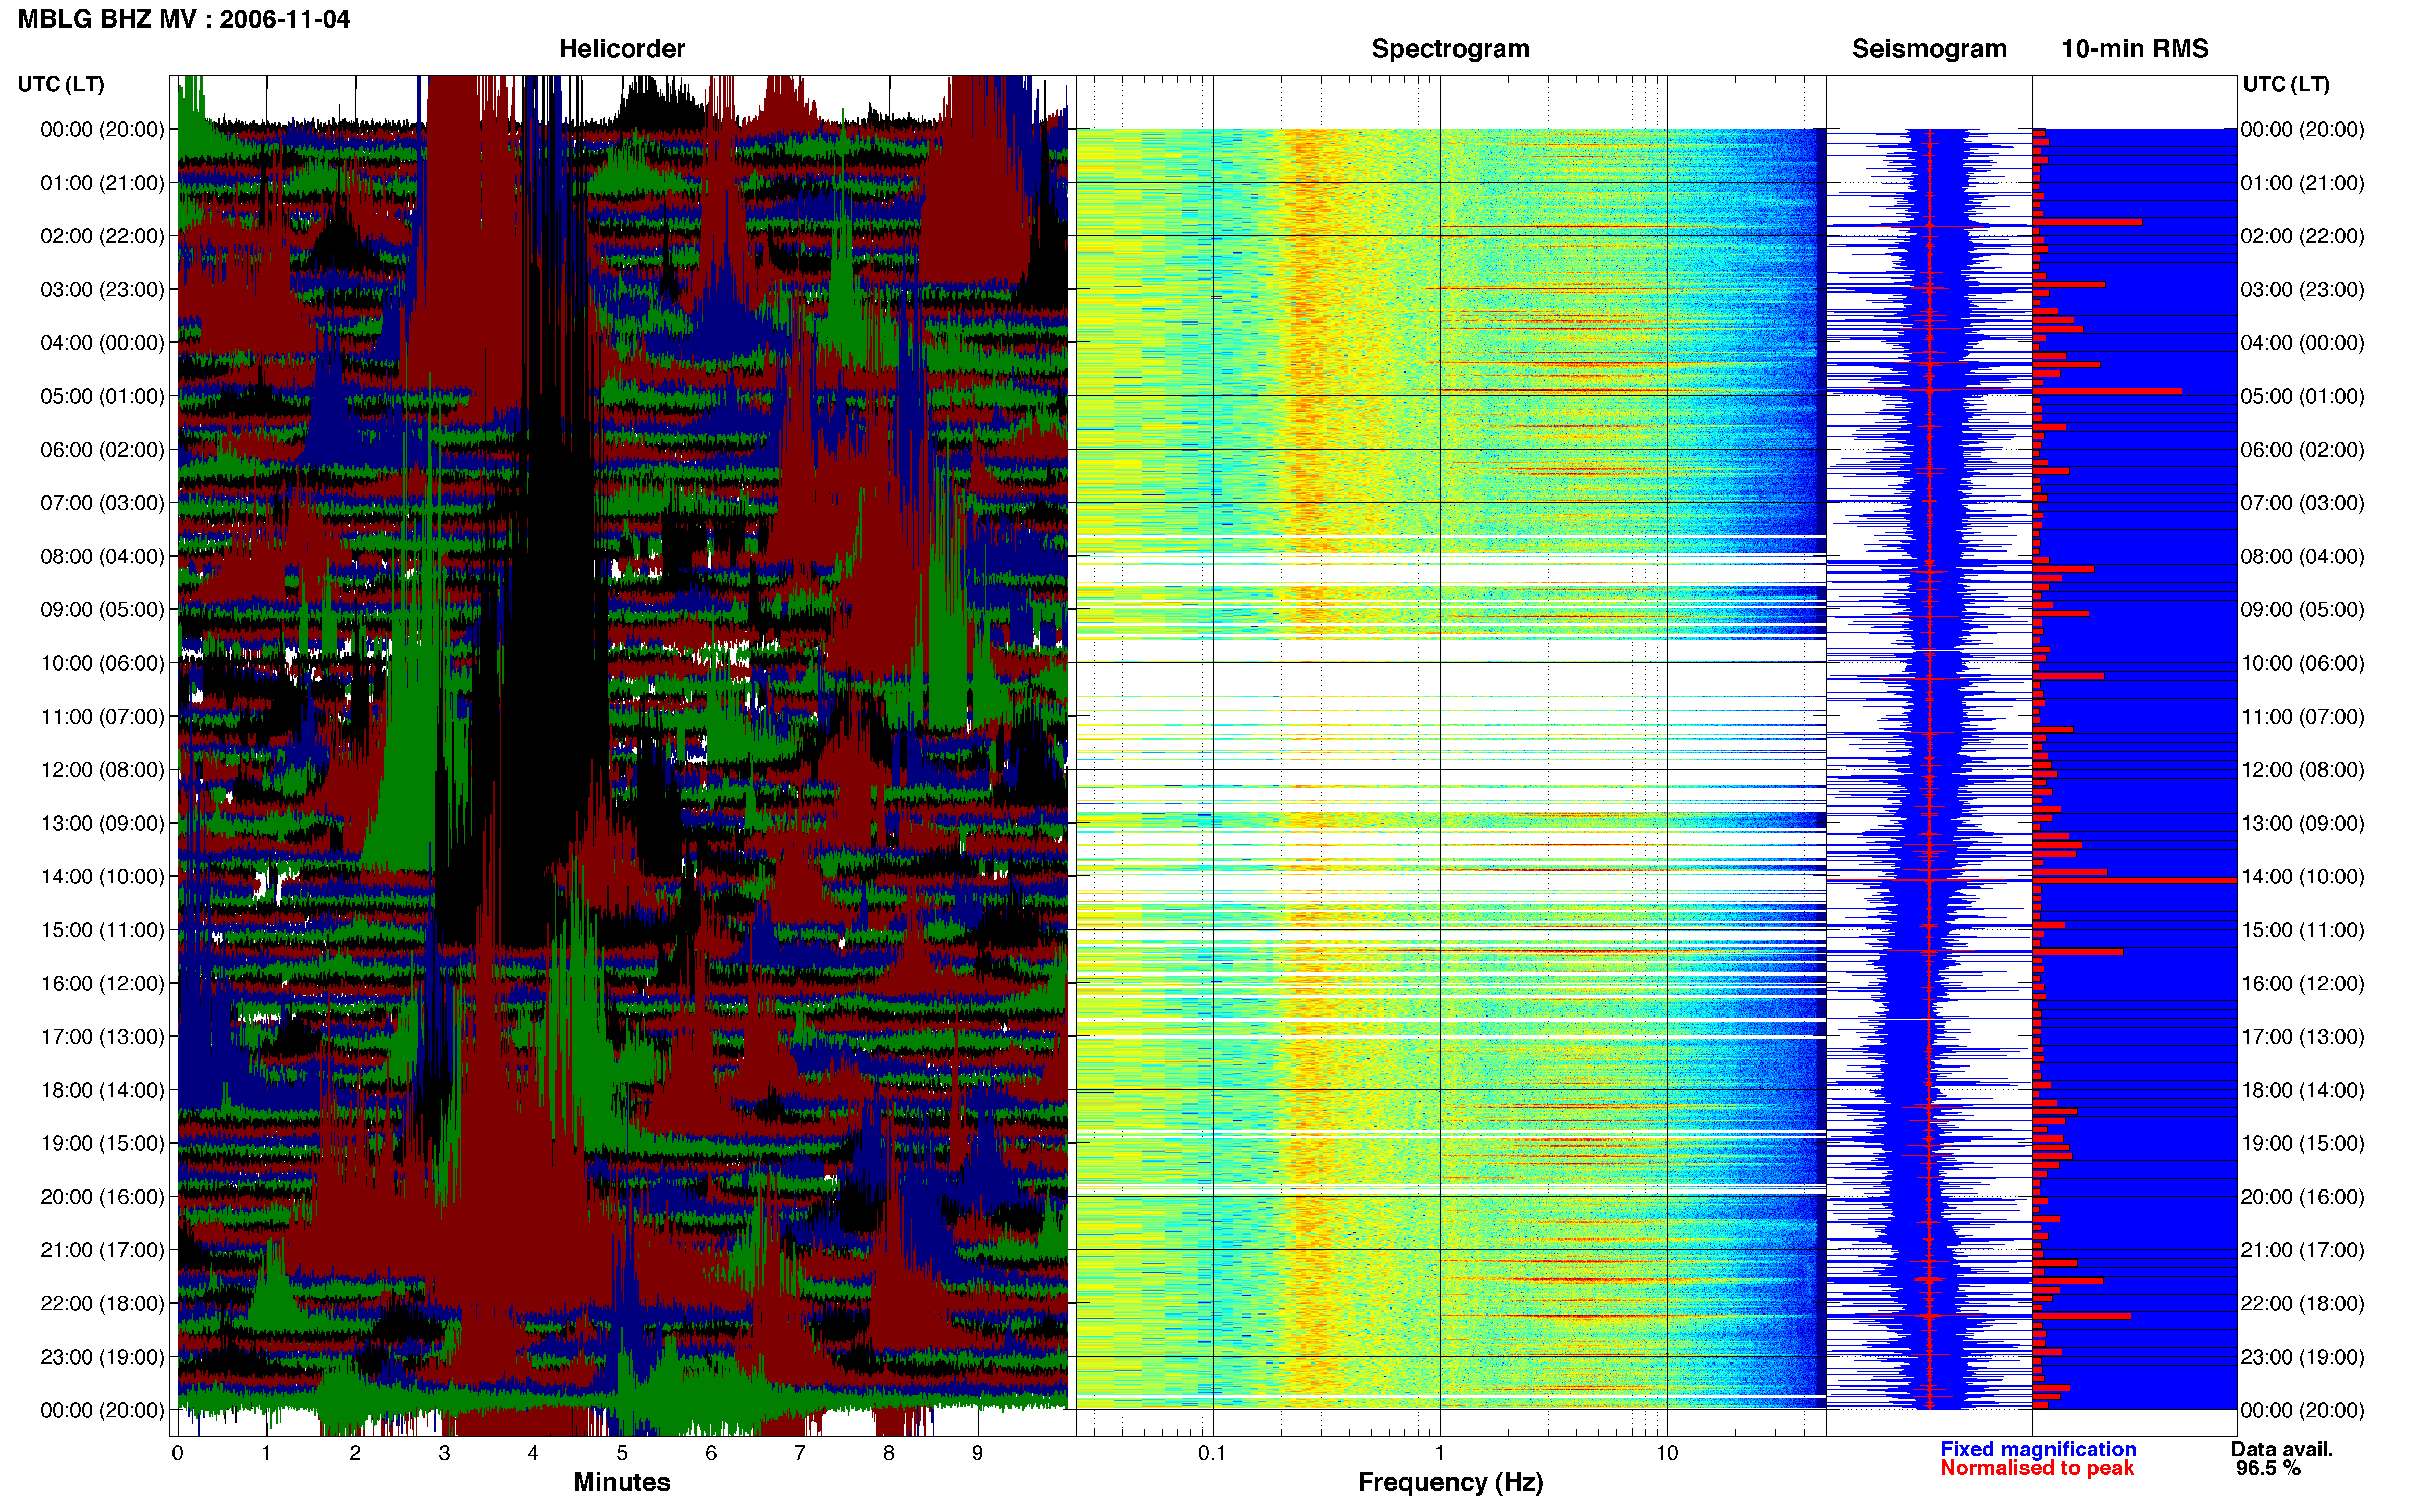Click the left '02:00 (22:00)' time label
The width and height of the screenshot is (2419, 1512).
(102, 236)
